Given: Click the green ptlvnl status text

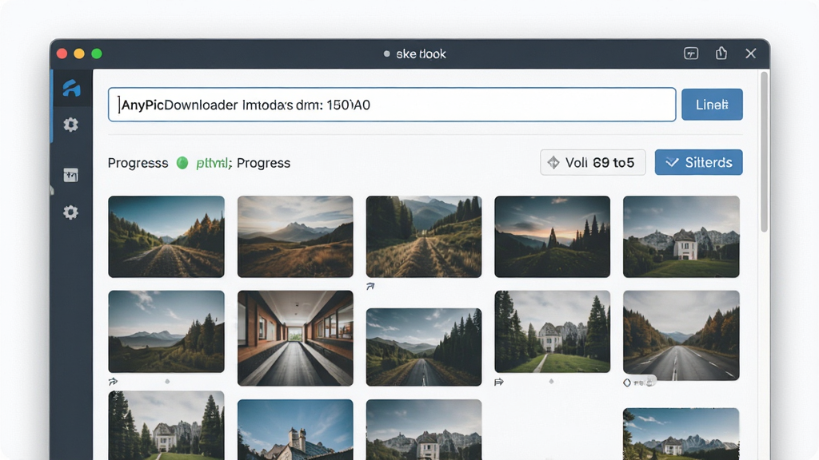Looking at the screenshot, I should tap(213, 163).
